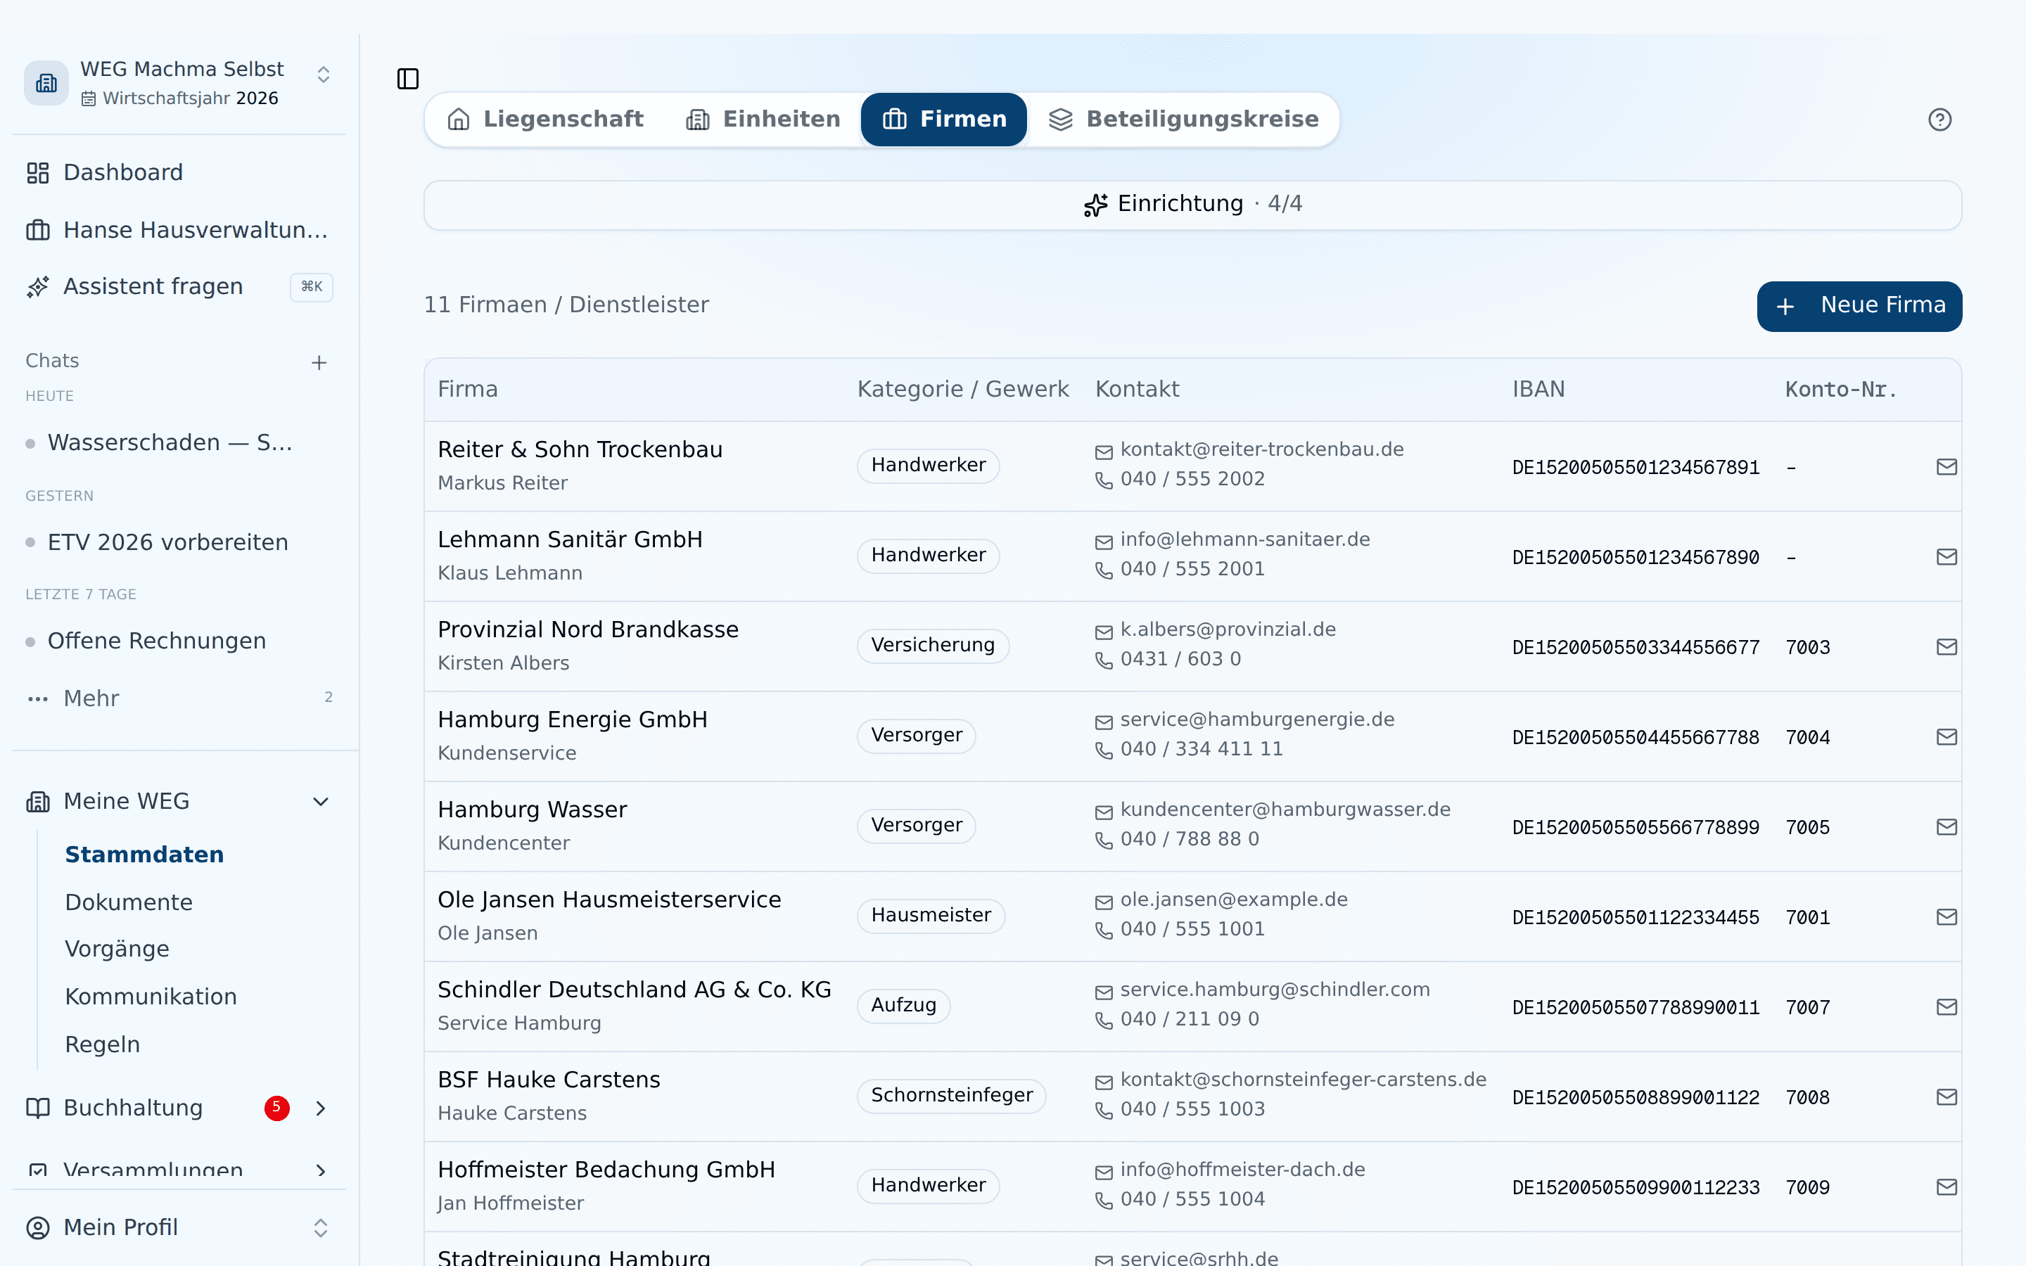This screenshot has width=2026, height=1266.
Task: Switch to the Beteiligungskreise tab
Action: pyautogui.click(x=1183, y=120)
